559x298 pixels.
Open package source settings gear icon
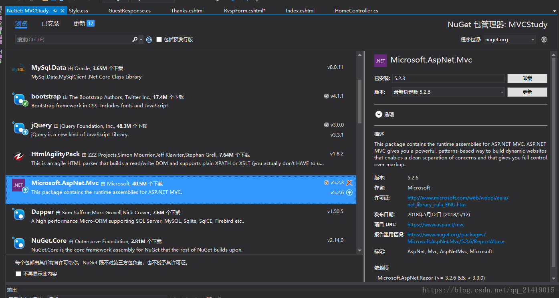(x=544, y=40)
